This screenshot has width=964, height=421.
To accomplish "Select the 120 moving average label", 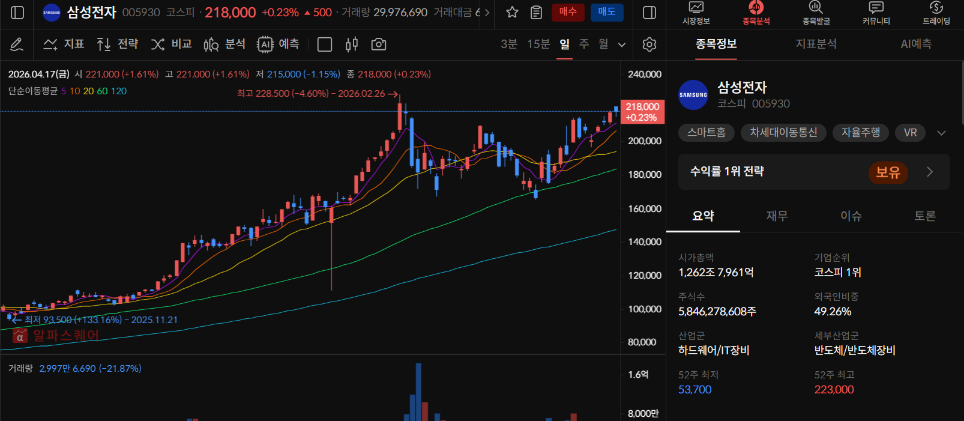I will [x=119, y=91].
